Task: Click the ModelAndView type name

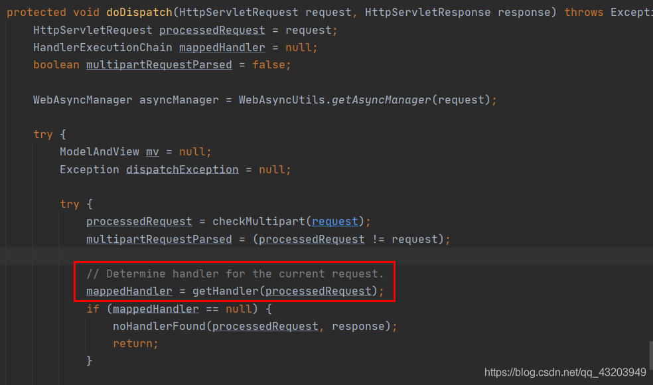Action: click(99, 151)
